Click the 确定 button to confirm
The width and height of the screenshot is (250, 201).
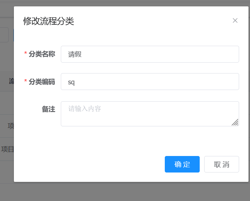coord(182,164)
